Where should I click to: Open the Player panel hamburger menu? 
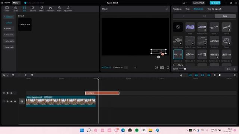[x=167, y=9]
